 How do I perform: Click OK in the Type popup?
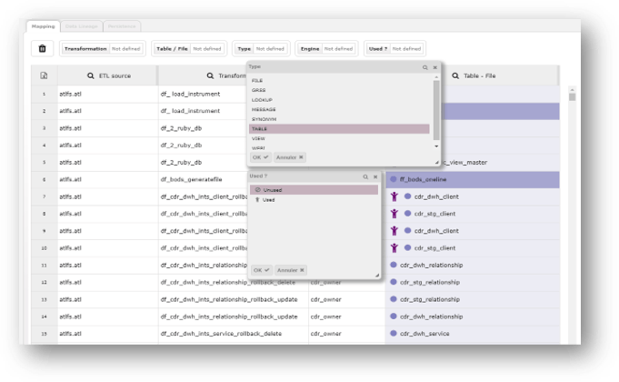pyautogui.click(x=261, y=157)
